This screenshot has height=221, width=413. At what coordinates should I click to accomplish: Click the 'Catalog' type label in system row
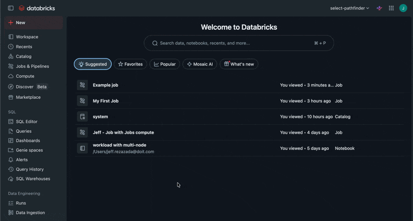pos(342,116)
